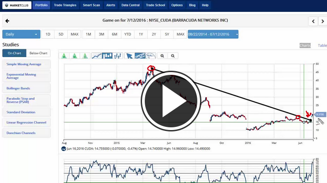Select the MAX button next to 5Y

point(180,34)
